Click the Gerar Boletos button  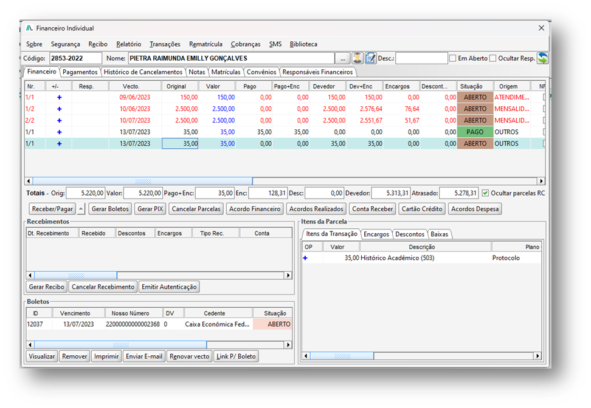click(x=111, y=209)
